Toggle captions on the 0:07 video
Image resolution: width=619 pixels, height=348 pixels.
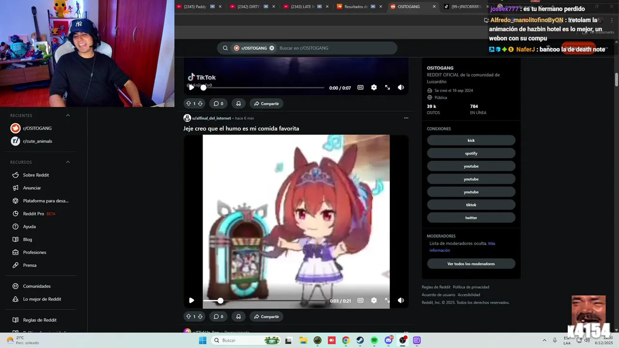pyautogui.click(x=360, y=87)
